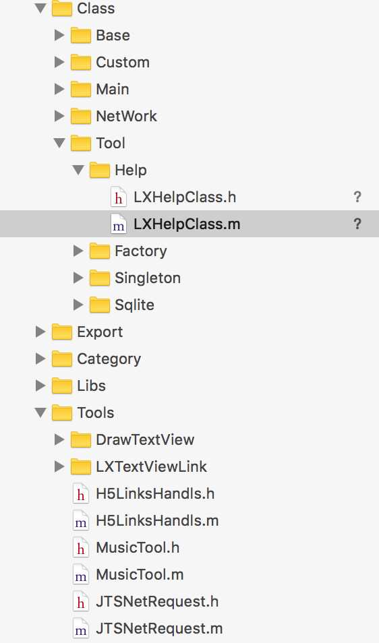Expand the Factory folder

click(78, 251)
